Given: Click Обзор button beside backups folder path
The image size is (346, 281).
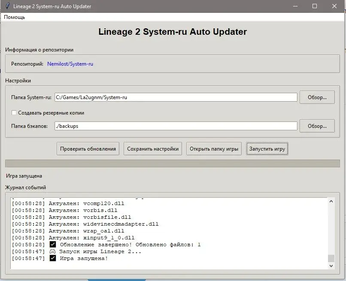Looking at the screenshot, I should pos(317,126).
